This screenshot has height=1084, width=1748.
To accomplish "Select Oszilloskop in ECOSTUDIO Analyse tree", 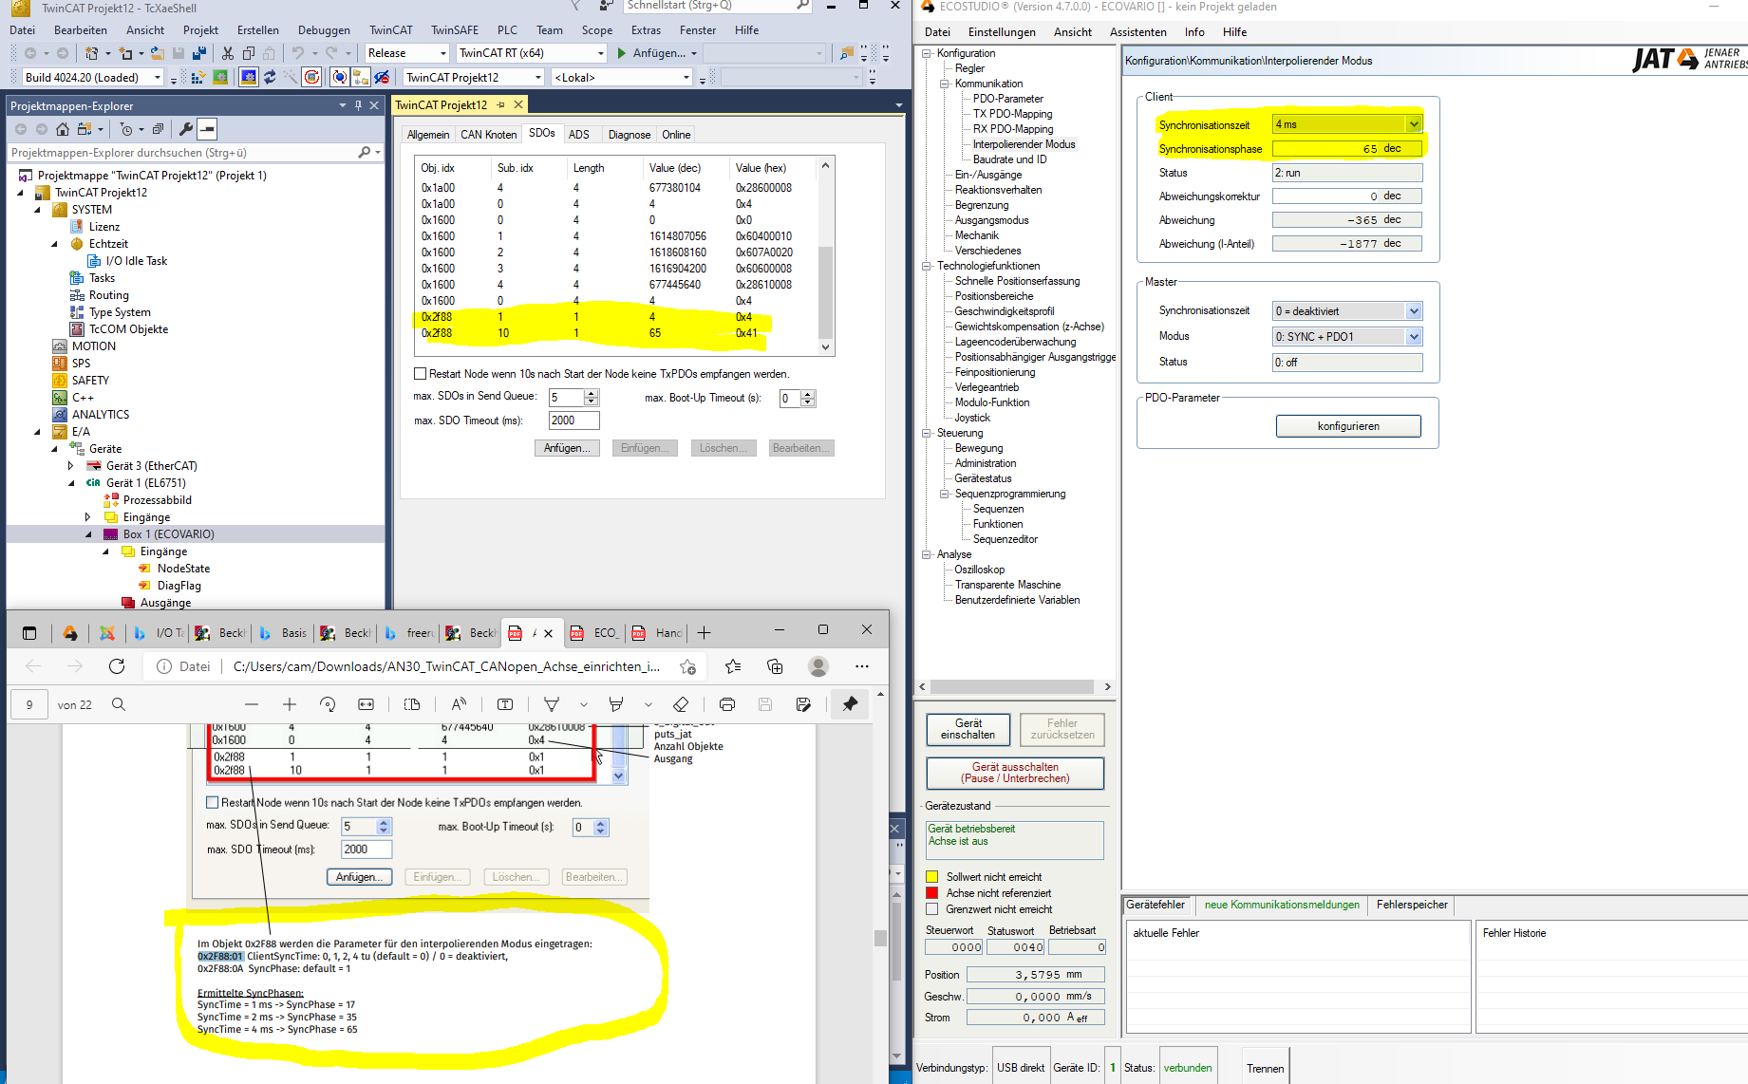I will [x=979, y=570].
